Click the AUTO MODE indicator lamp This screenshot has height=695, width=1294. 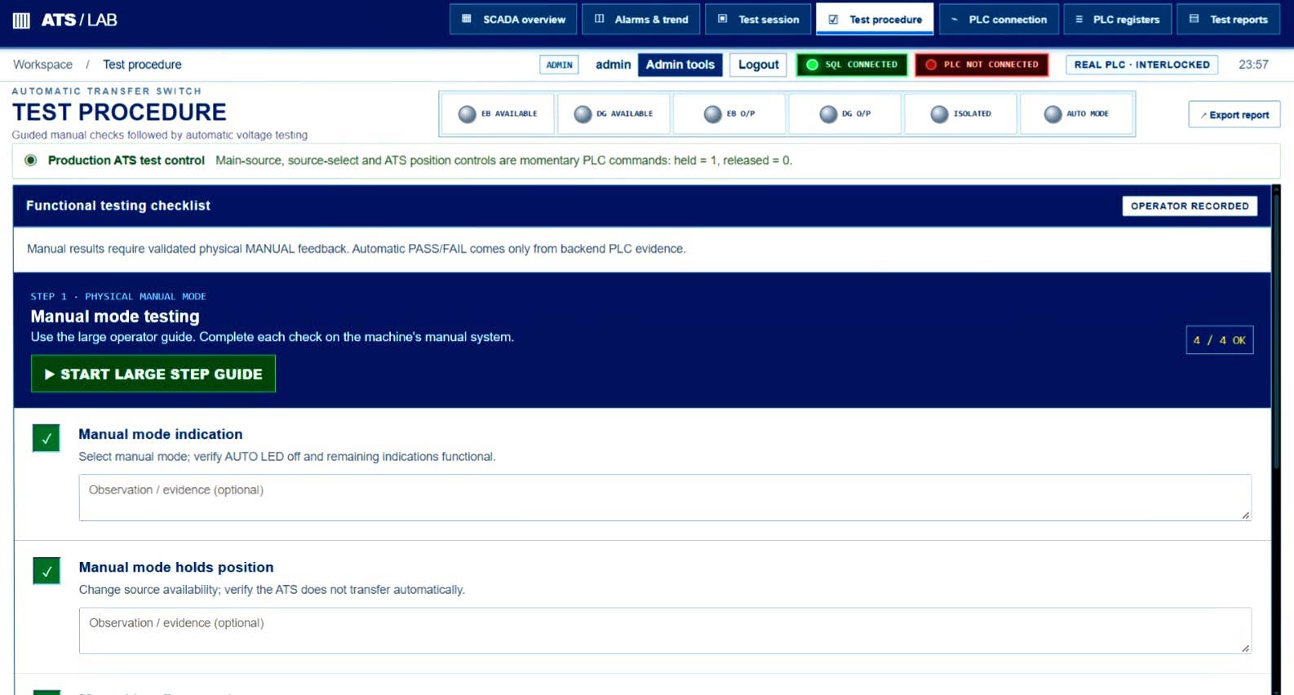1053,114
